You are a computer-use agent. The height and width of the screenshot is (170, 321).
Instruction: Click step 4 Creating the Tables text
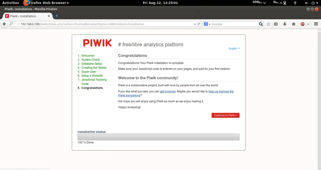(x=94, y=68)
